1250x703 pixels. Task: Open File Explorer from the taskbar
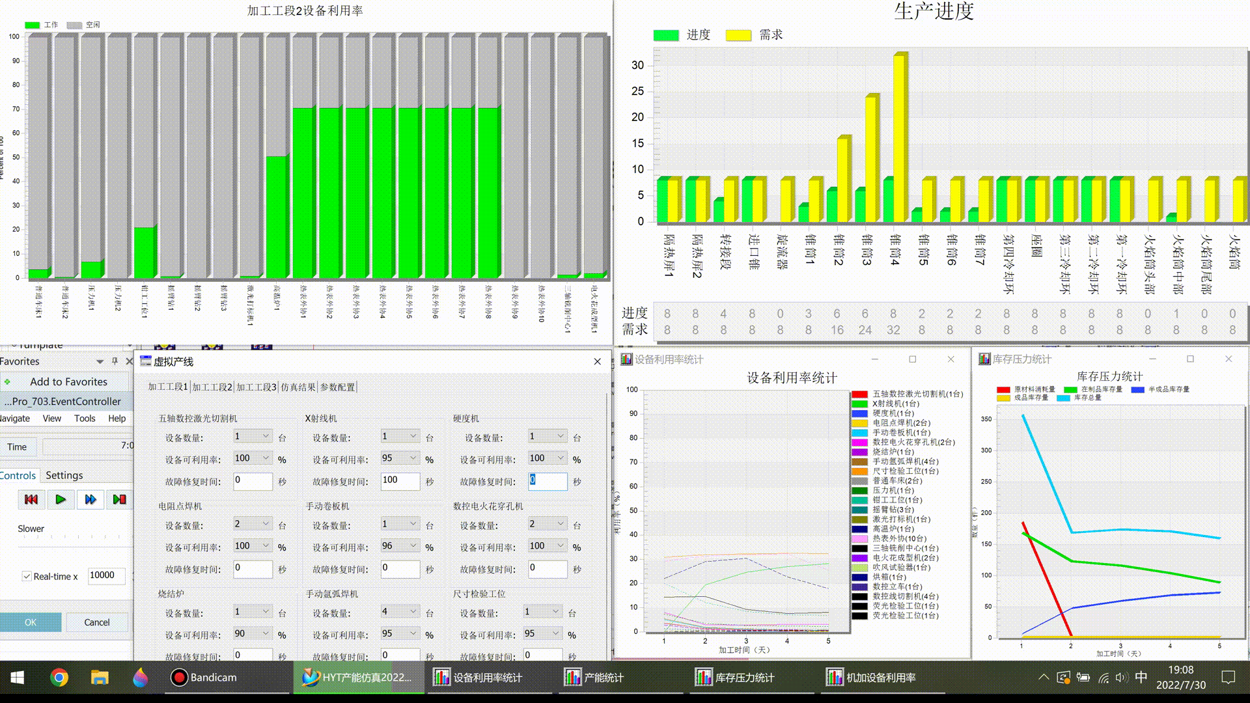100,678
